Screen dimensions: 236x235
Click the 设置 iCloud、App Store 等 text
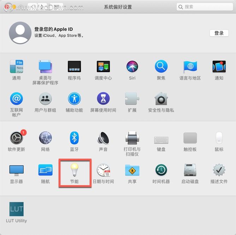[59, 36]
